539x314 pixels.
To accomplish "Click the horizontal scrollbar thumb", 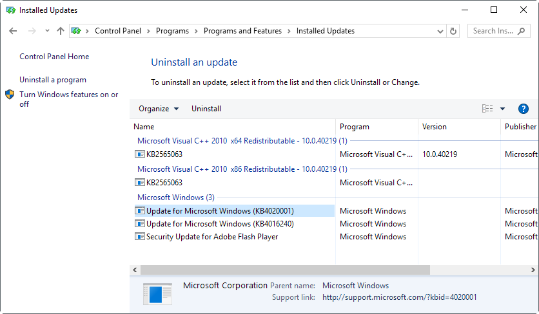I will pos(285,270).
